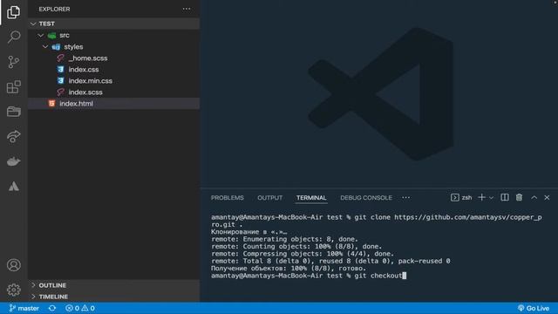Viewport: 558px width, 314px height.
Task: Switch to the DEBUG CONSOLE tab
Action: 366,198
